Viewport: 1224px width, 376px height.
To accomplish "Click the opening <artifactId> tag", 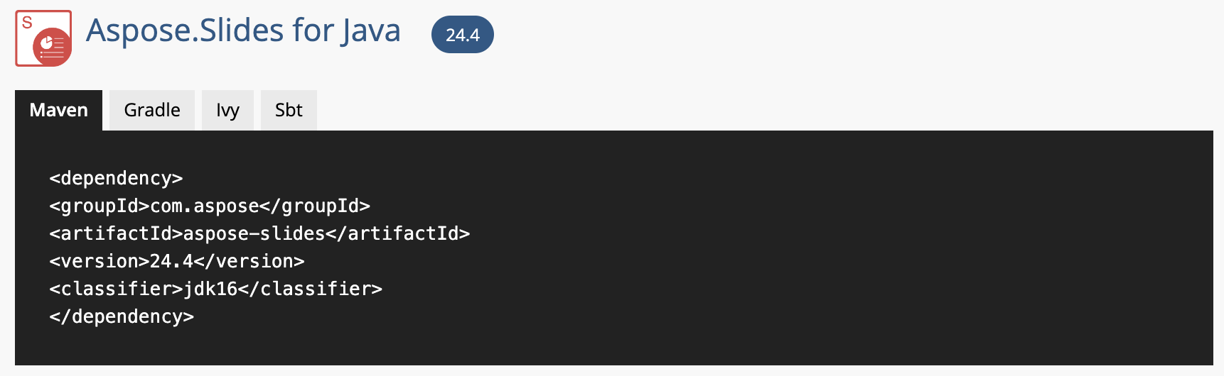I will click(x=116, y=233).
